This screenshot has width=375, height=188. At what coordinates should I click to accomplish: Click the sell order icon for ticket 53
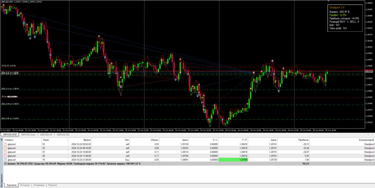(5, 144)
